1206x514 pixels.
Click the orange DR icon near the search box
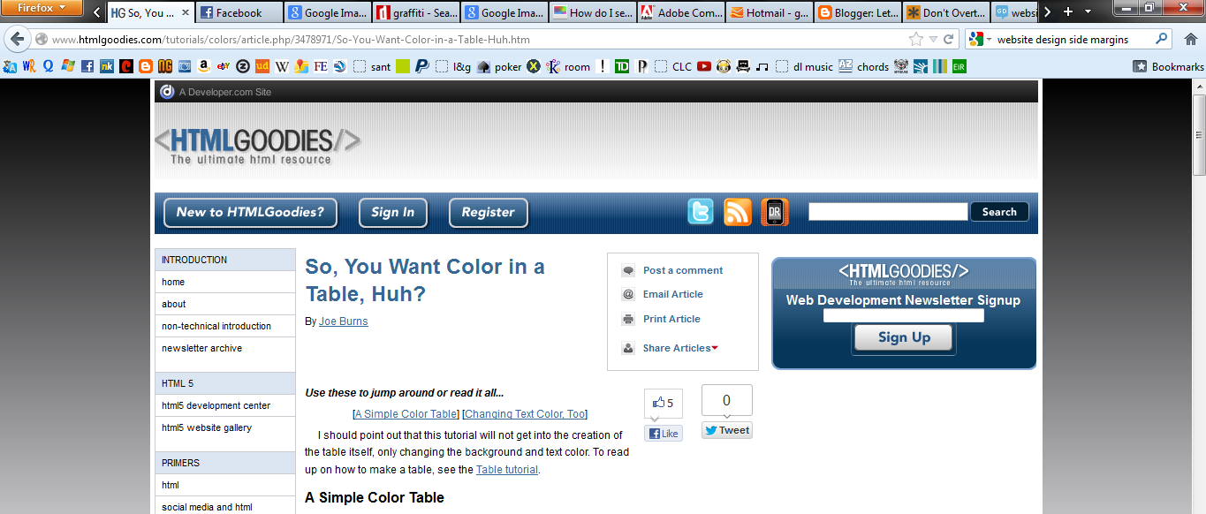(x=775, y=211)
